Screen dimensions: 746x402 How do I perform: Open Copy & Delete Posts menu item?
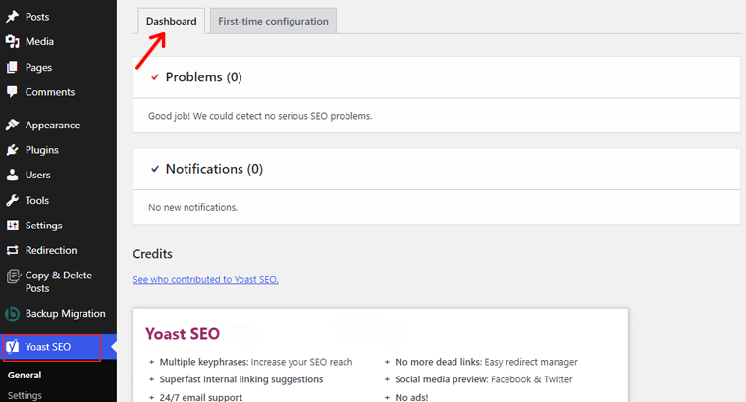coord(58,281)
